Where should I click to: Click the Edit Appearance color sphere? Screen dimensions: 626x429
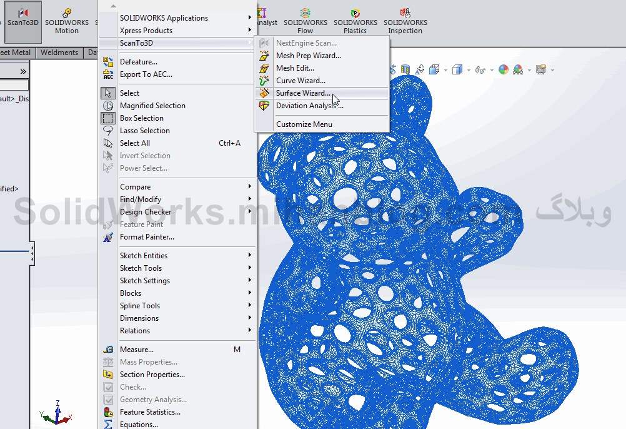(504, 70)
